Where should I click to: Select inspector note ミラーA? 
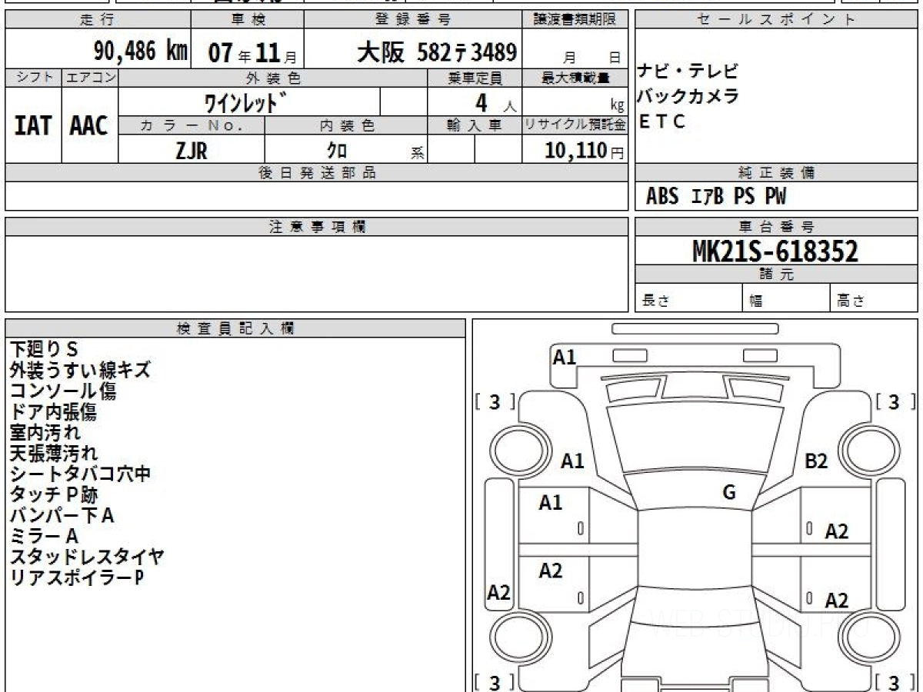[44, 536]
